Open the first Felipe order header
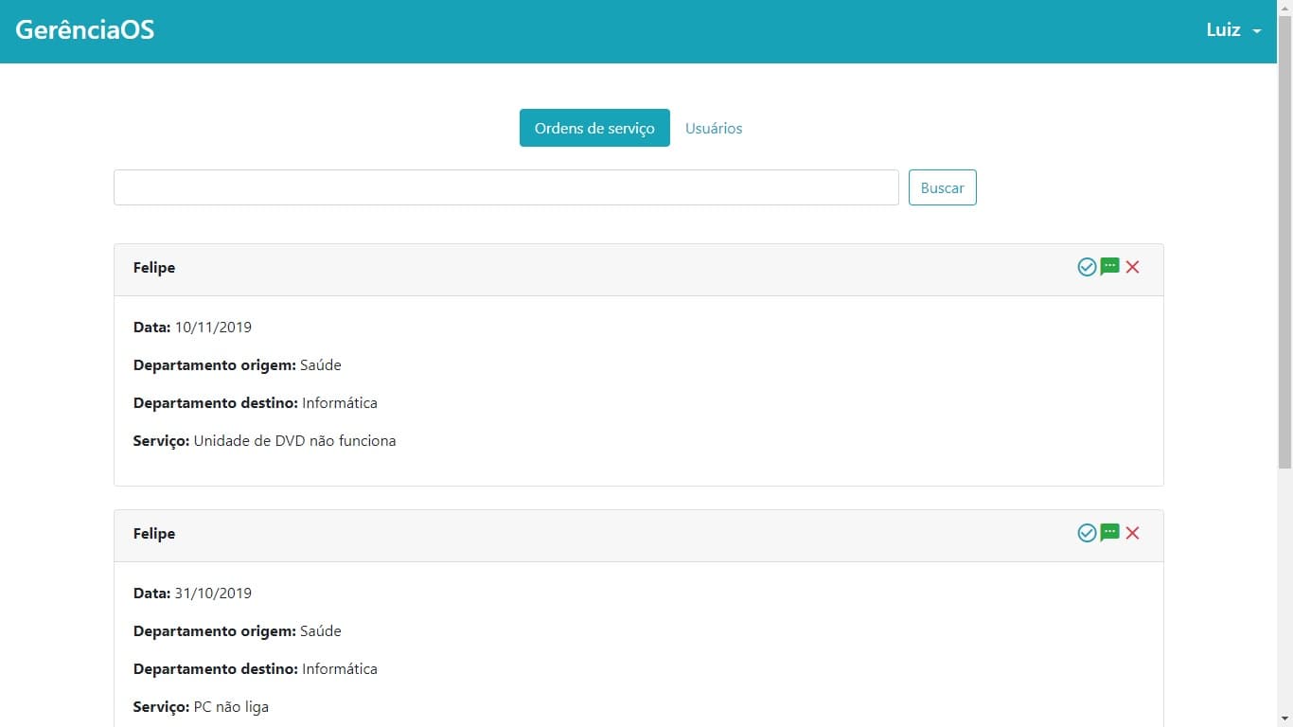Viewport: 1293px width, 727px height. click(x=153, y=268)
